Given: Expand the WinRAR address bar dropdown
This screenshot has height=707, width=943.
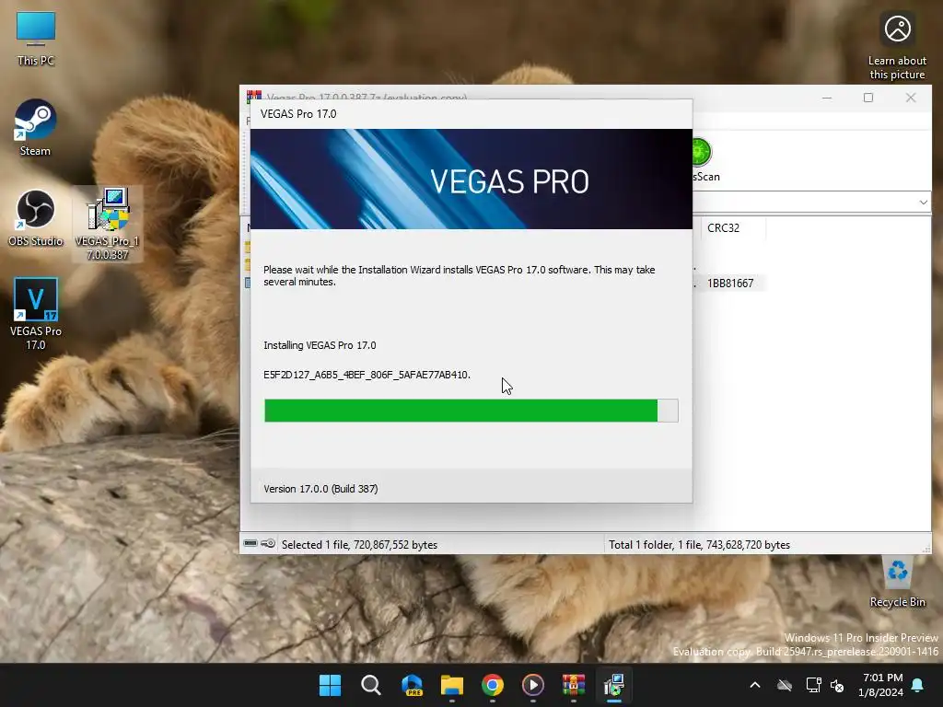Looking at the screenshot, I should pos(923,202).
